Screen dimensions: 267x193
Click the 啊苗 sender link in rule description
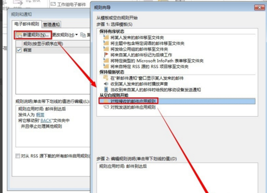tap(40, 114)
